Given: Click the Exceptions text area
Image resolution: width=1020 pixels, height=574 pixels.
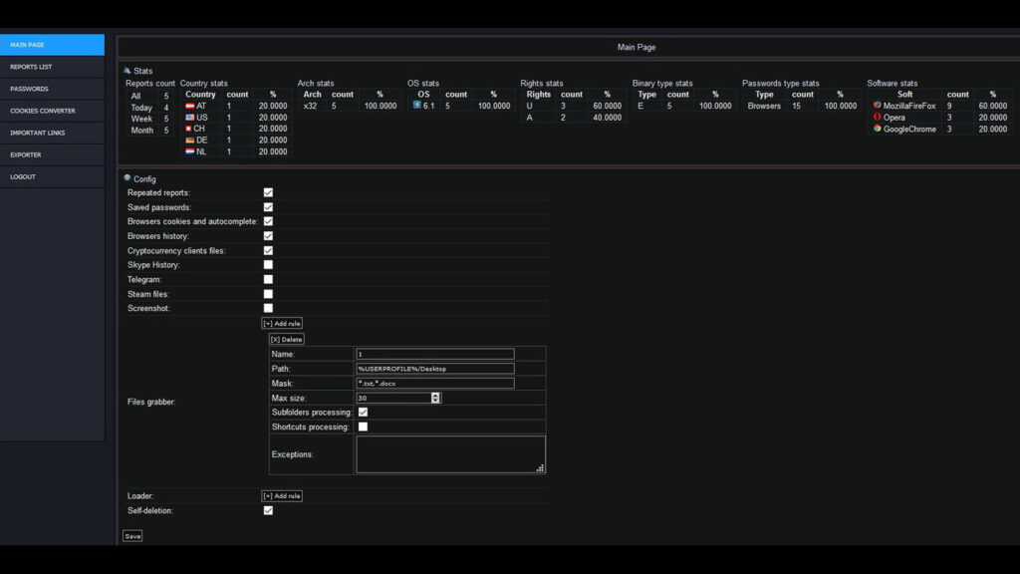Looking at the screenshot, I should 450,454.
